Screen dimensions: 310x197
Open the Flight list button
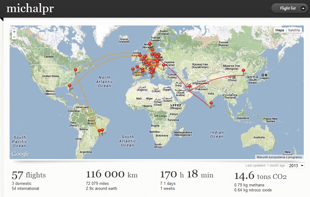click(x=289, y=8)
